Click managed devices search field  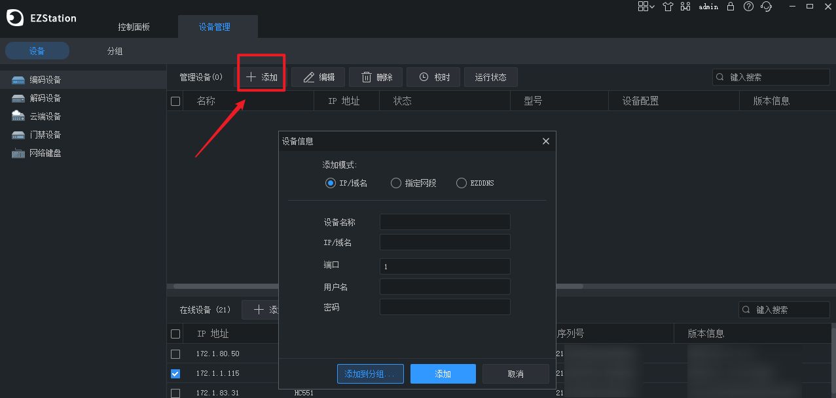click(x=771, y=77)
